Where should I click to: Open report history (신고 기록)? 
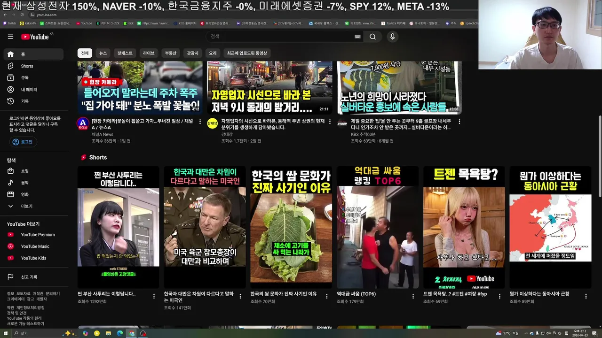34,277
